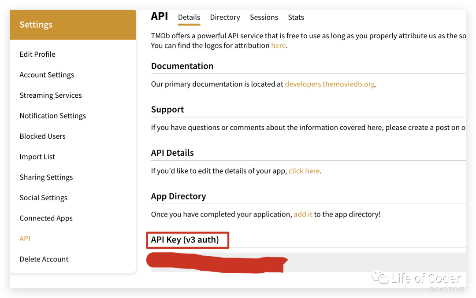Switch to the Details tab
Screen dimensions: 476x298
click(189, 17)
